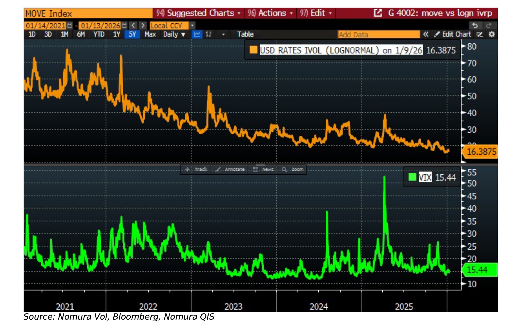Select the YTD time range
Viewport: 514px width, 331px height.
click(x=99, y=34)
